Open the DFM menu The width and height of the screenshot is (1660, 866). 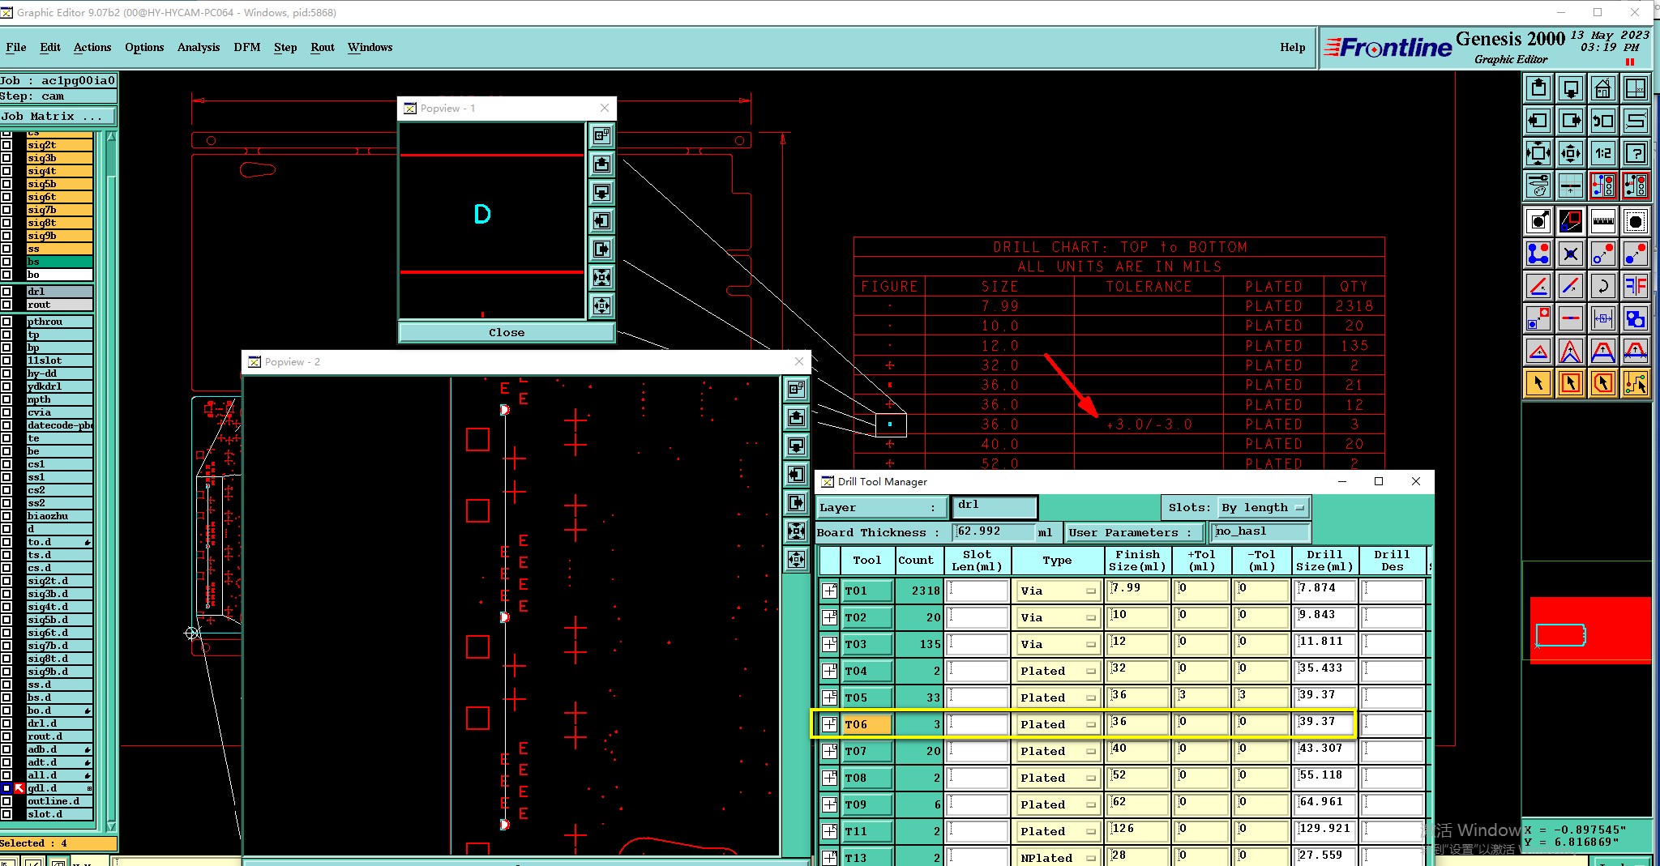pos(247,47)
